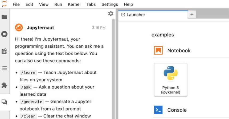This screenshot has width=229, height=119.
Task: Open the Run menu
Action: click(x=58, y=5)
